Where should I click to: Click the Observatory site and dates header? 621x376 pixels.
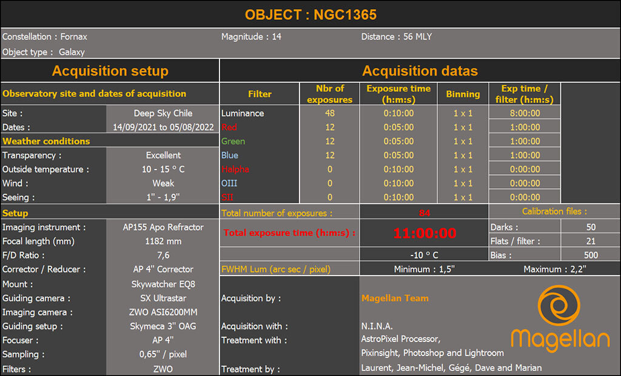(94, 94)
